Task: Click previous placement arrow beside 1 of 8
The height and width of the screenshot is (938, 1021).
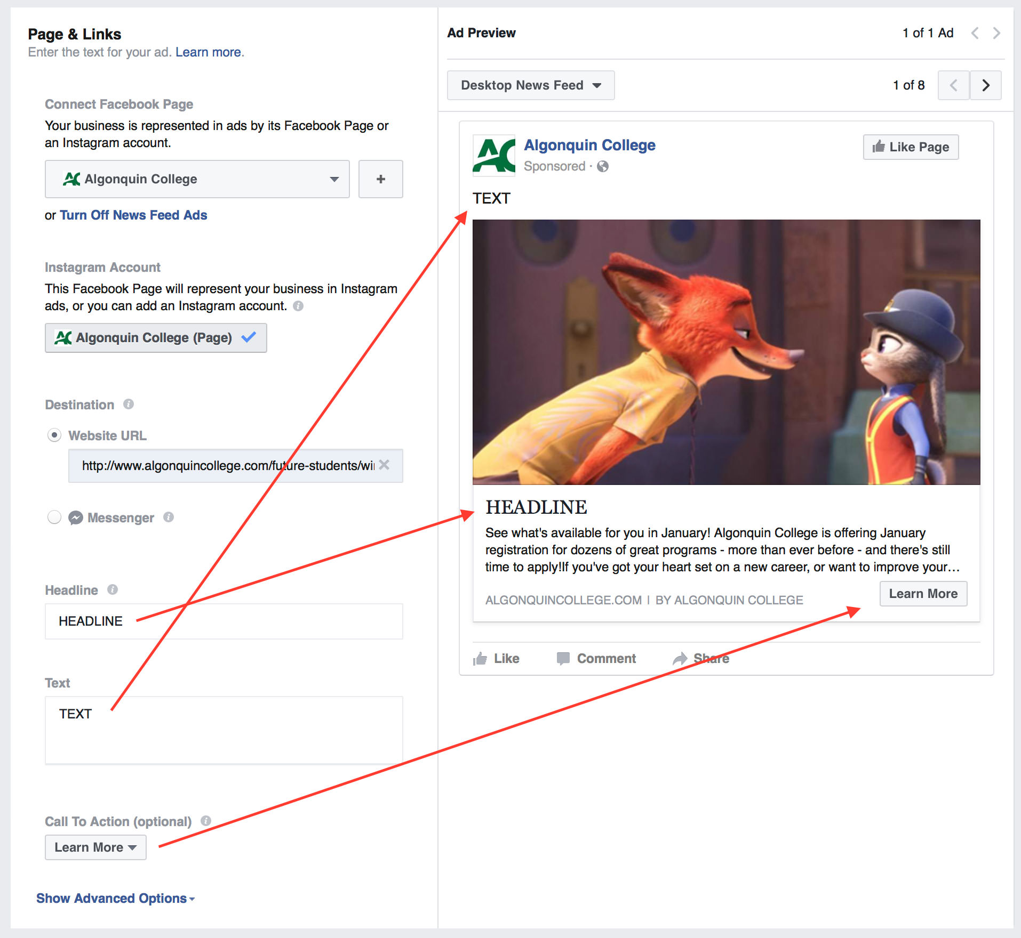Action: point(954,85)
